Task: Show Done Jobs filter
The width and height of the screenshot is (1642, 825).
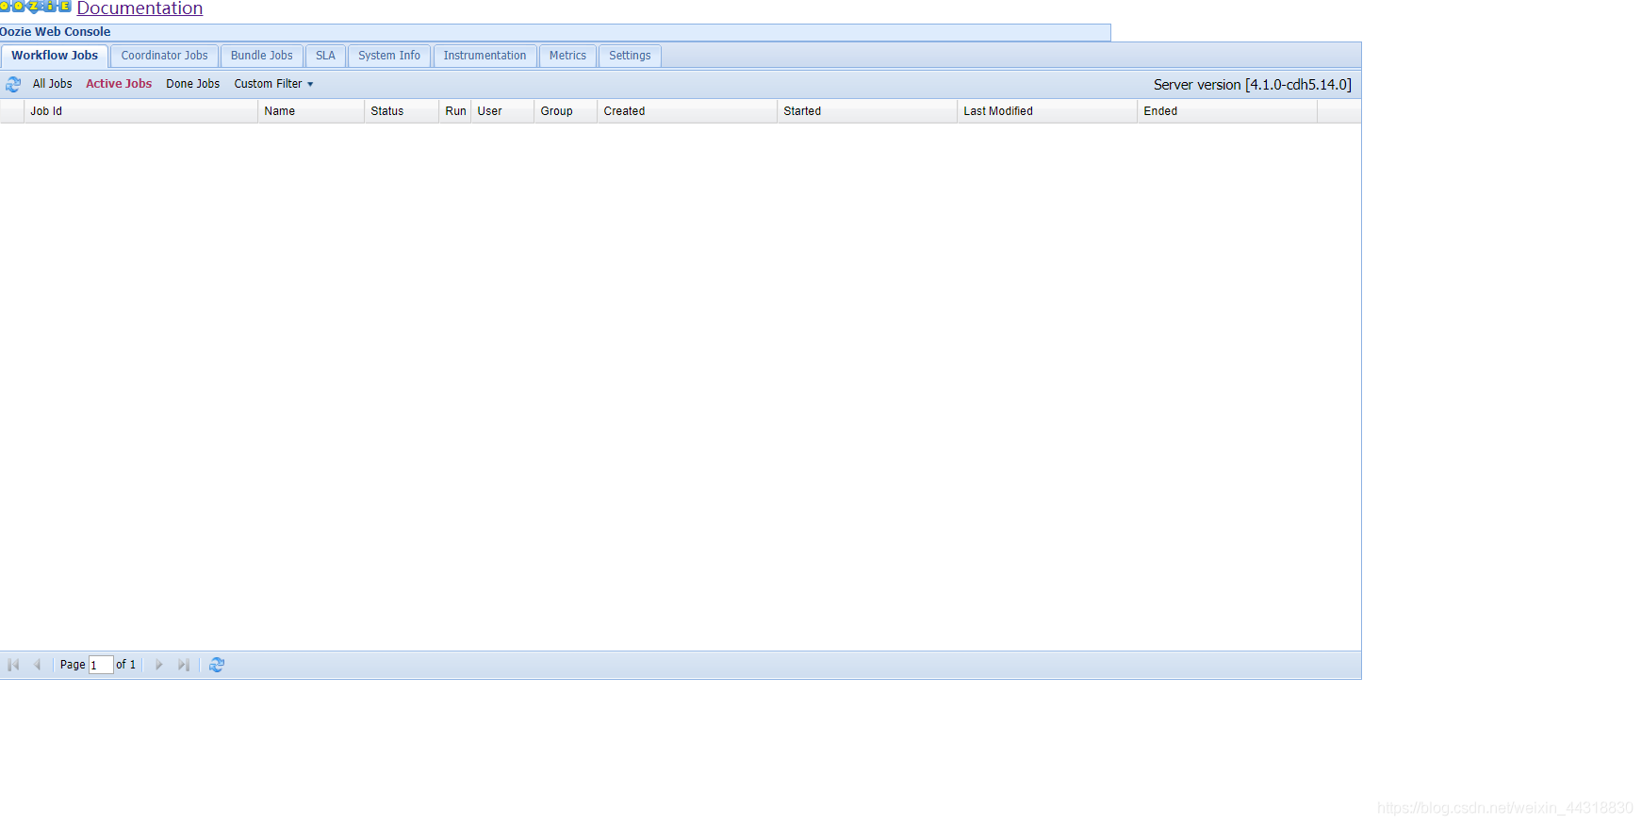Action: [x=193, y=84]
